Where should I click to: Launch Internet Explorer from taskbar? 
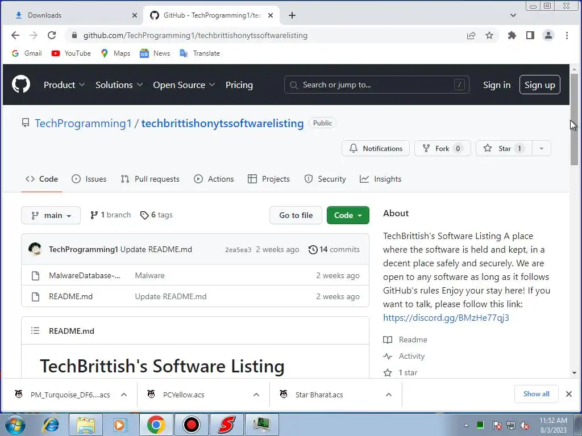[51, 425]
